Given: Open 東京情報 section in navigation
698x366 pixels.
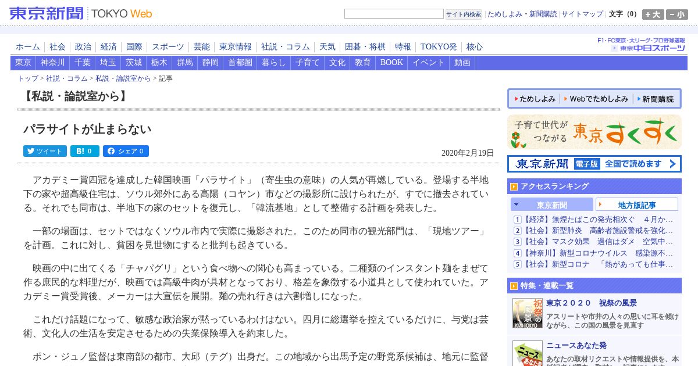Looking at the screenshot, I should point(236,46).
